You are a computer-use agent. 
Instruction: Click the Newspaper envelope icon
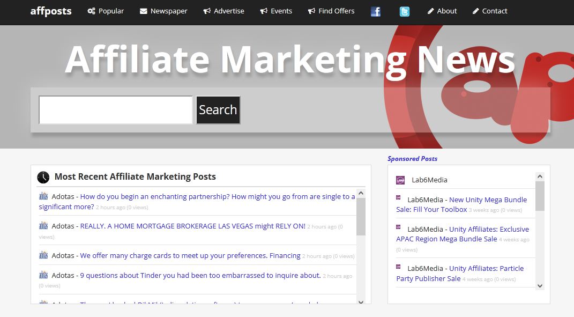pos(144,11)
